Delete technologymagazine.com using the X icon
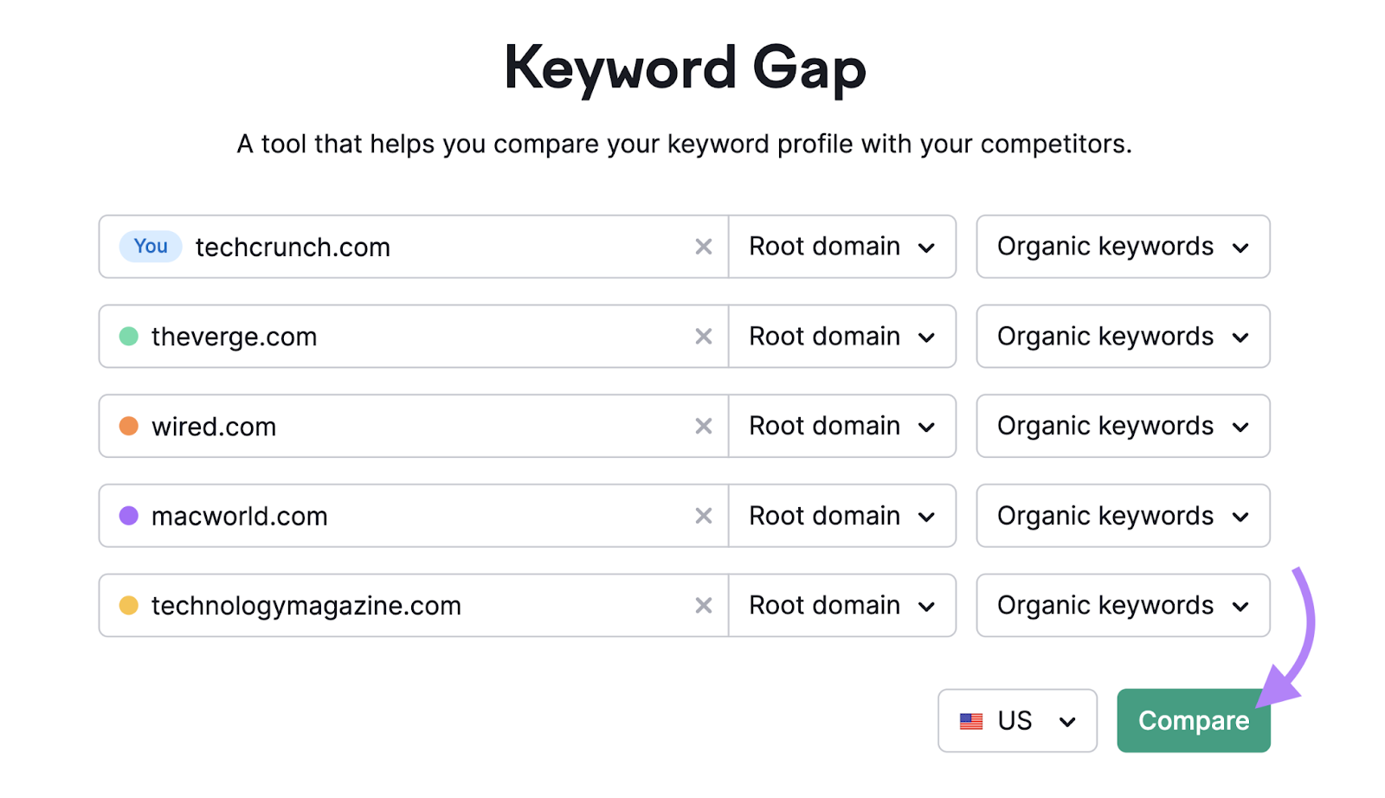The width and height of the screenshot is (1385, 798). (703, 605)
